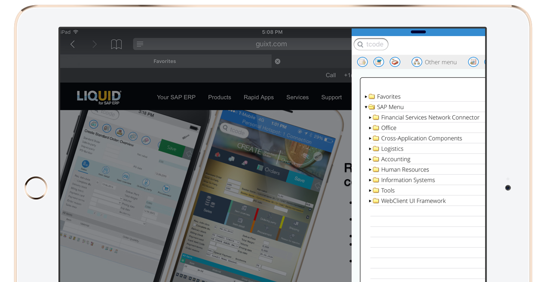Switch to the Favorites tab in Safari
This screenshot has width=545, height=282.
click(165, 61)
